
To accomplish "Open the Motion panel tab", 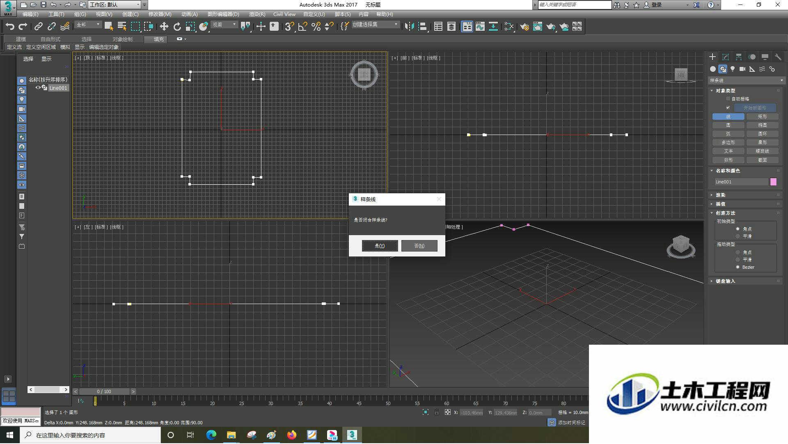I will pyautogui.click(x=752, y=57).
